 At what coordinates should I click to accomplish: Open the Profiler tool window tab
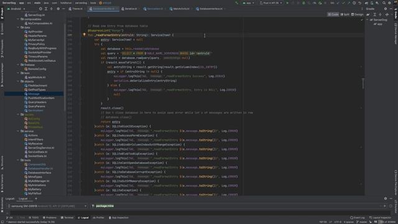click(x=98, y=218)
